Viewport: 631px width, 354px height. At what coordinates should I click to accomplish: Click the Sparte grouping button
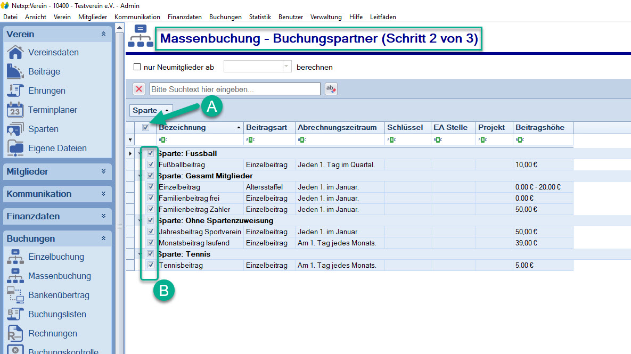pos(151,110)
